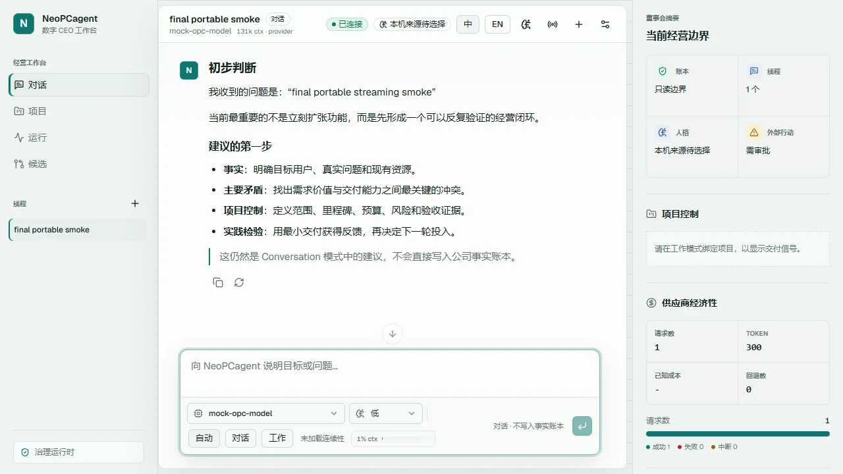Click the shield icon on the 账本 card
Screen dimensions: 843x474
[663, 71]
